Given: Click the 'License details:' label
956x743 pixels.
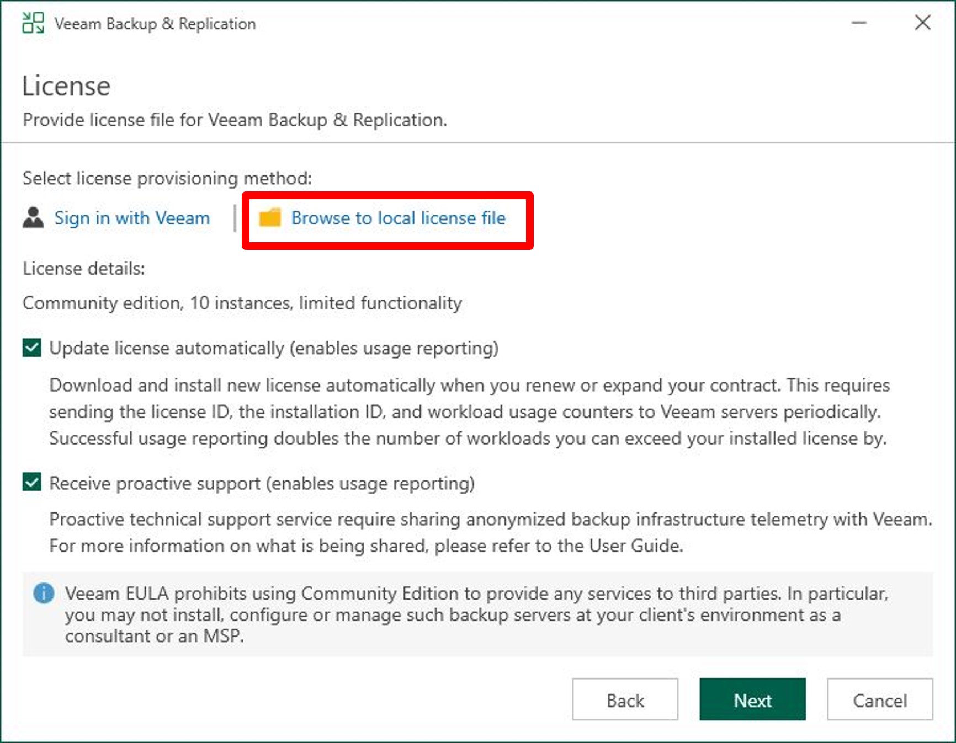Looking at the screenshot, I should click(x=84, y=269).
